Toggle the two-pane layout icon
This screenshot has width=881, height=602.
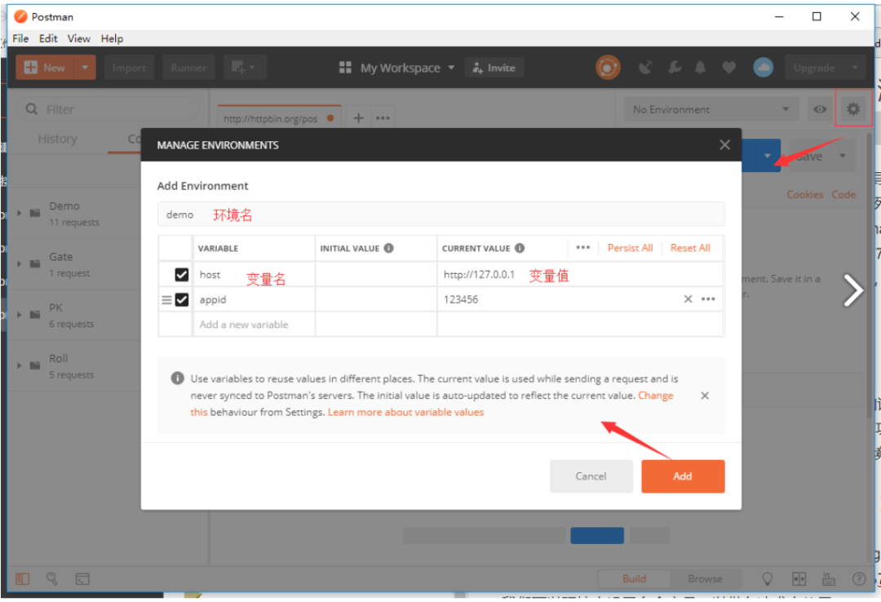[x=799, y=578]
